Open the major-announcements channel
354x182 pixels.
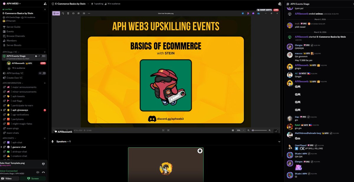point(24,87)
